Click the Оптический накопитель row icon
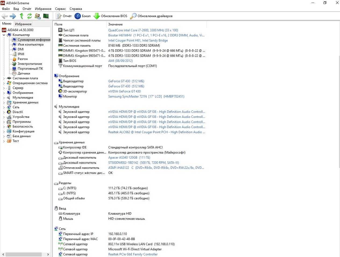The width and height of the screenshot is (340, 257). [60, 167]
